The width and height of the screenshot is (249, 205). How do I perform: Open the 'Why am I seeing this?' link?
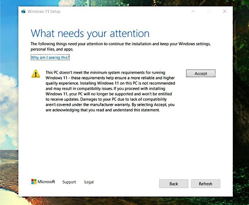50,57
